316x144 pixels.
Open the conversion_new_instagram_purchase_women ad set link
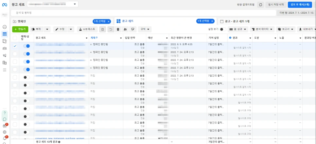click(60, 138)
